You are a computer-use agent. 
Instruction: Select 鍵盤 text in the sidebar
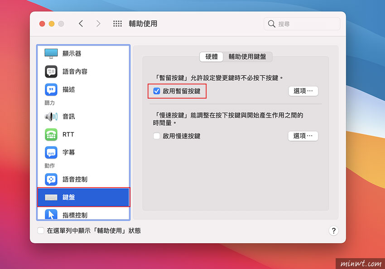(x=68, y=197)
